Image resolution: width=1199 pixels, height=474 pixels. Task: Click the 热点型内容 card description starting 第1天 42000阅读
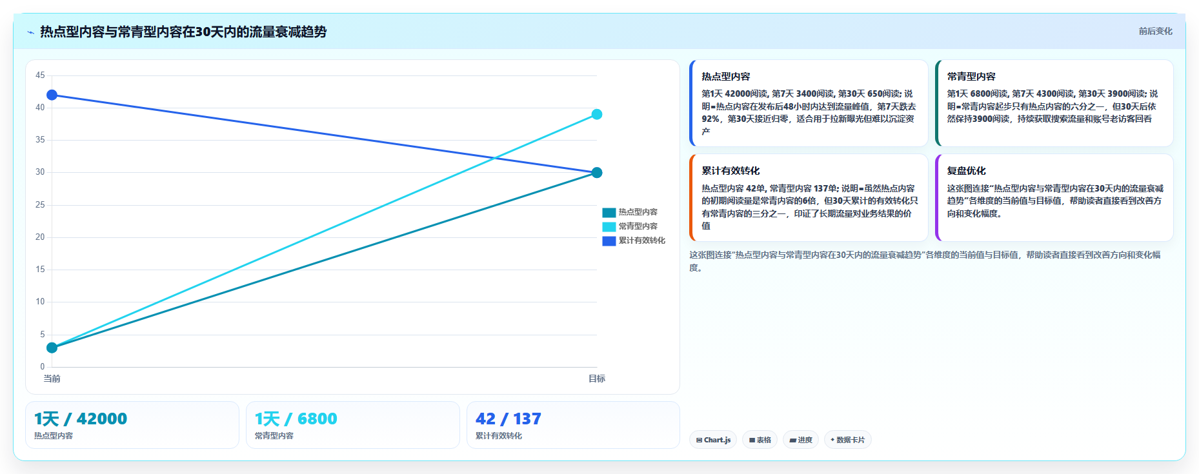(x=809, y=113)
